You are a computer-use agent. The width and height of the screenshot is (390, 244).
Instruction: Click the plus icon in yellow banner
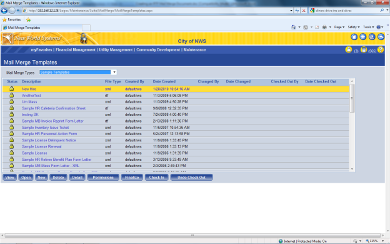coord(363,37)
